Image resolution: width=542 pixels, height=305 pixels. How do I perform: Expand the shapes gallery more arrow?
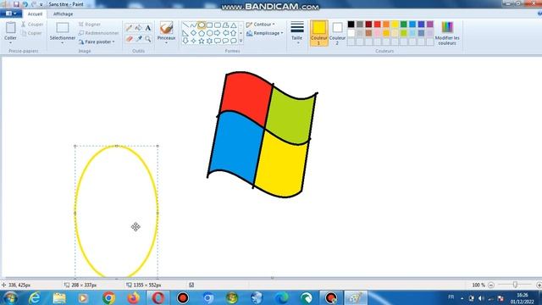(241, 42)
